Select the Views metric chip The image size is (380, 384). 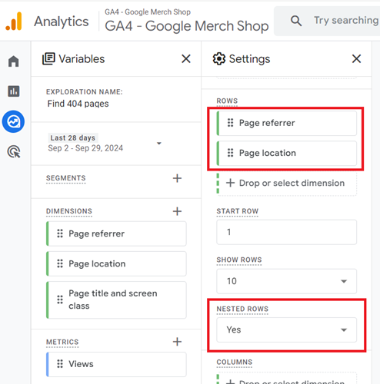point(116,364)
